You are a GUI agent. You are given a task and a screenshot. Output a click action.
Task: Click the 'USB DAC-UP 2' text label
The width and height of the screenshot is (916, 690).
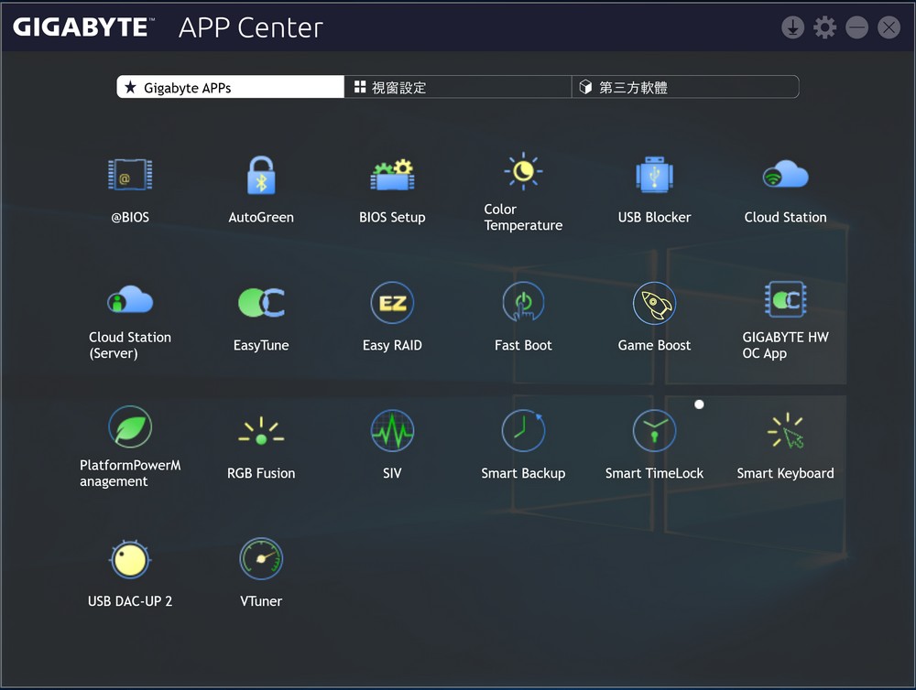click(x=130, y=600)
